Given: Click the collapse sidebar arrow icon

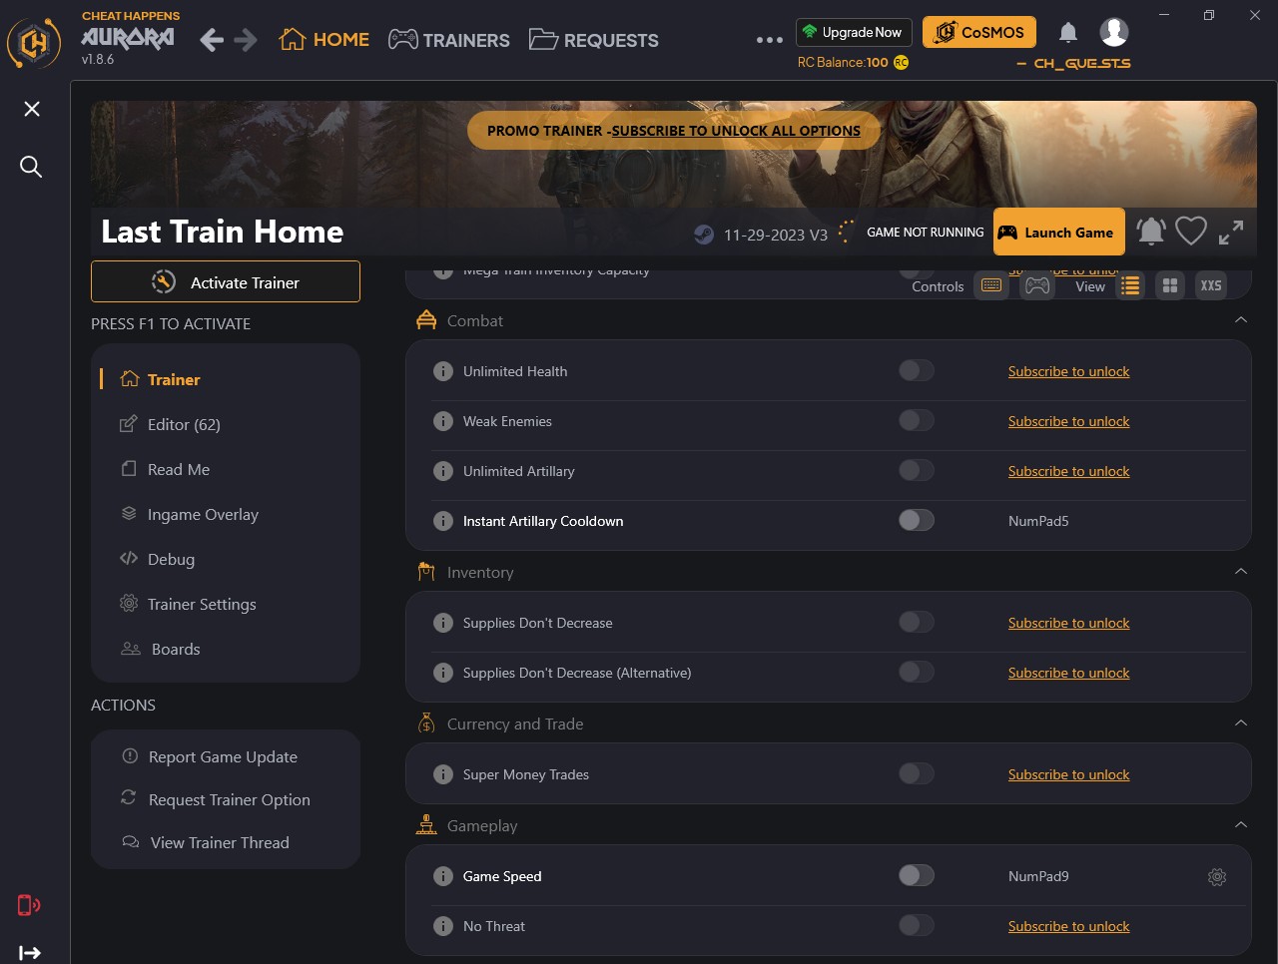Looking at the screenshot, I should click(x=30, y=953).
